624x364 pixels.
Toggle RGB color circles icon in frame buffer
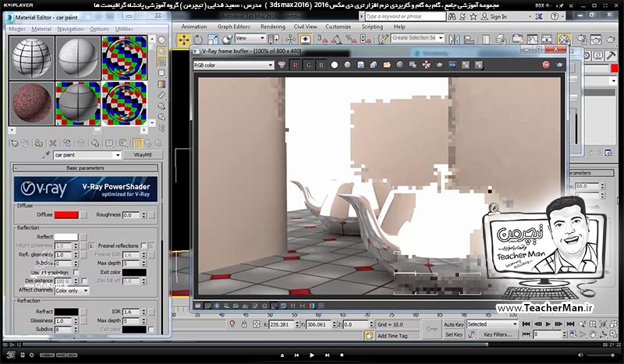coord(282,65)
